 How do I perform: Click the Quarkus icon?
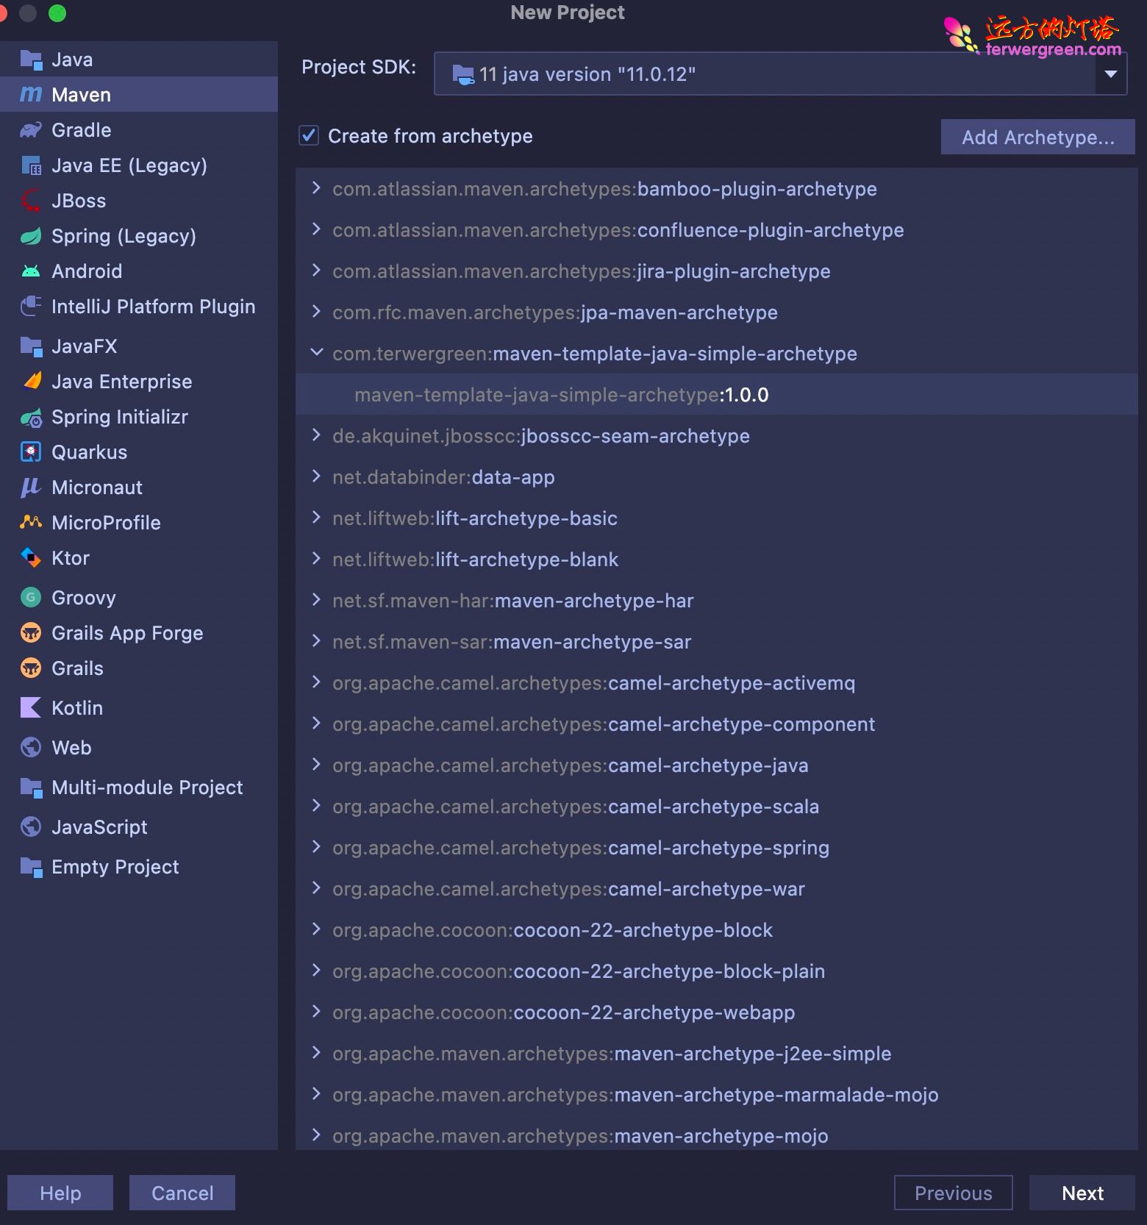31,452
